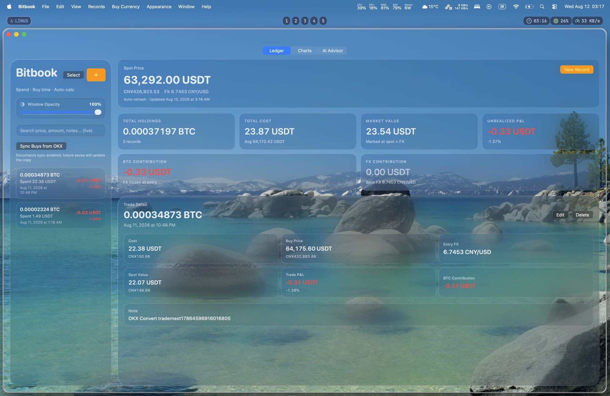
Task: Open the Edit menu in menu bar
Action: (x=60, y=6)
